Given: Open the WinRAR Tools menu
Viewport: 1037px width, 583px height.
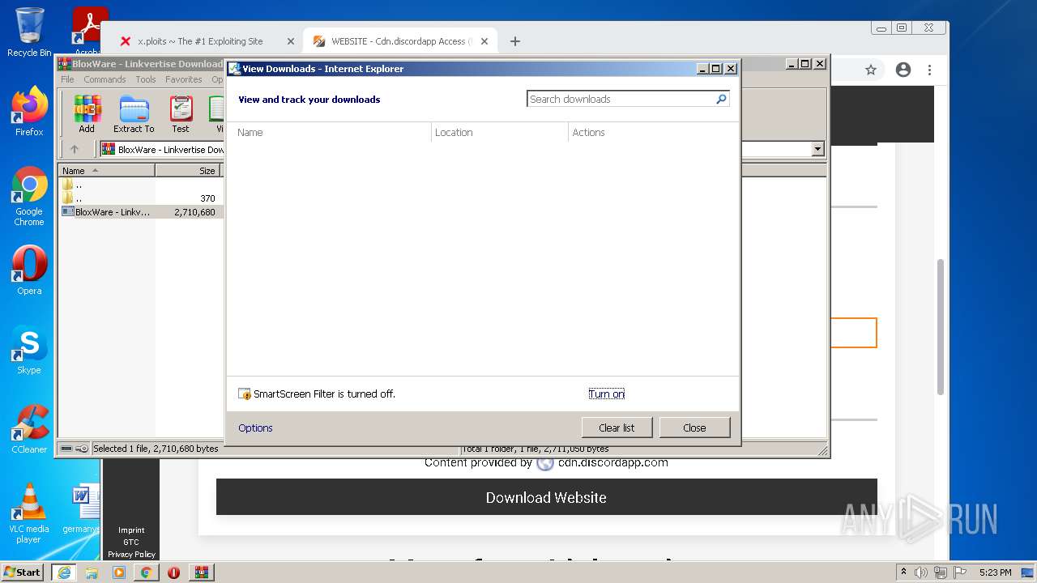Looking at the screenshot, I should [146, 79].
